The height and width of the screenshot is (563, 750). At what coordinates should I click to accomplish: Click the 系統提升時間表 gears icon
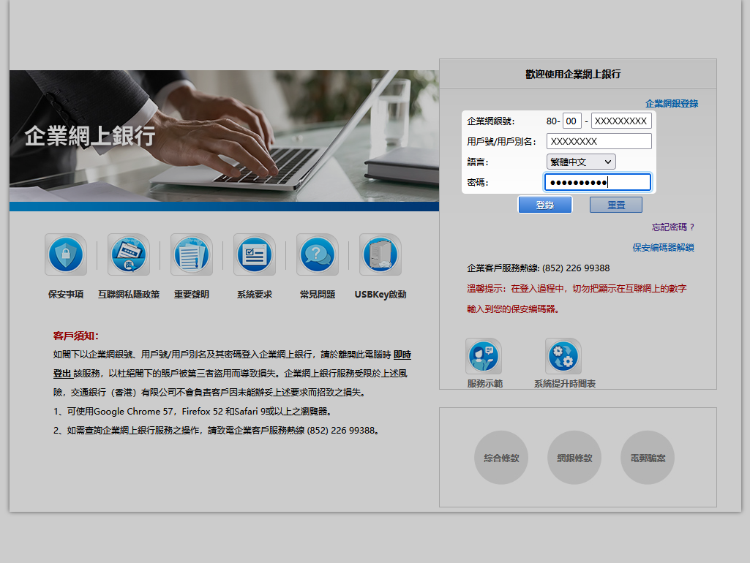(563, 356)
